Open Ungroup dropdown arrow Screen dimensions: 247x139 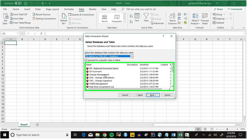(x=227, y=18)
